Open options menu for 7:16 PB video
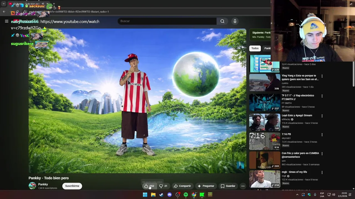 [322, 135]
